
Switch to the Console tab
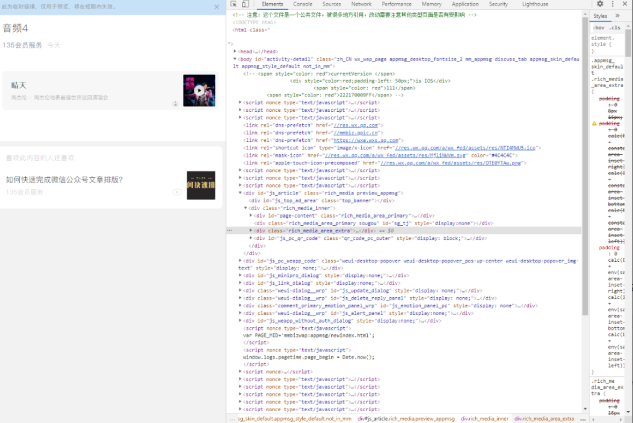(302, 4)
